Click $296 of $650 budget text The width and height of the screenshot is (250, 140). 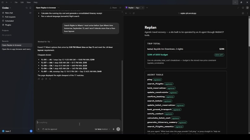pos(158,55)
